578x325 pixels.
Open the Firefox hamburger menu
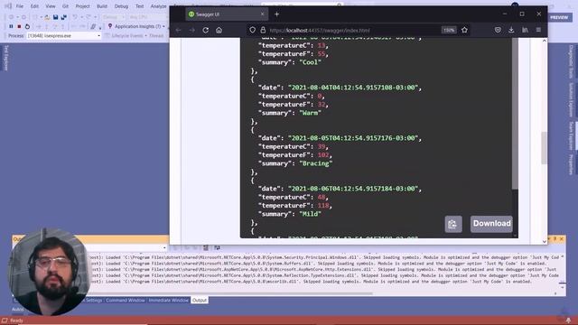pos(538,30)
